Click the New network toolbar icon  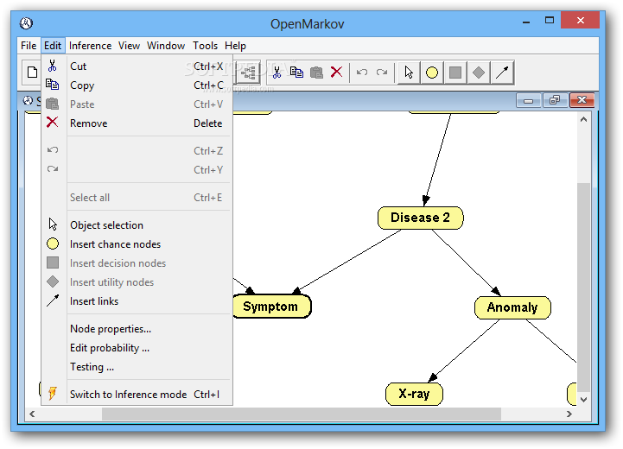(32, 73)
